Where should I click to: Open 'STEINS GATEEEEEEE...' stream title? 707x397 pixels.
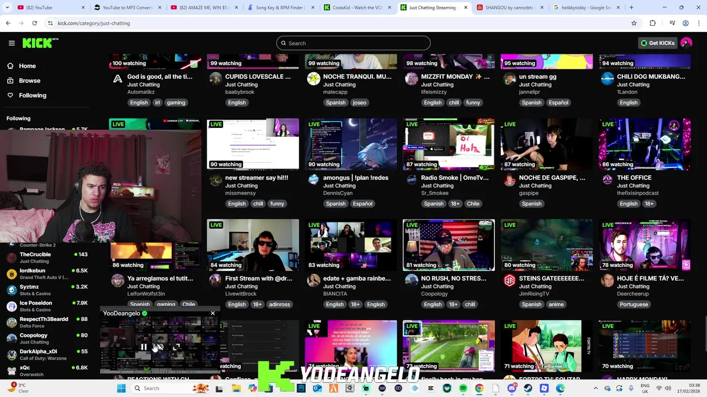551,278
